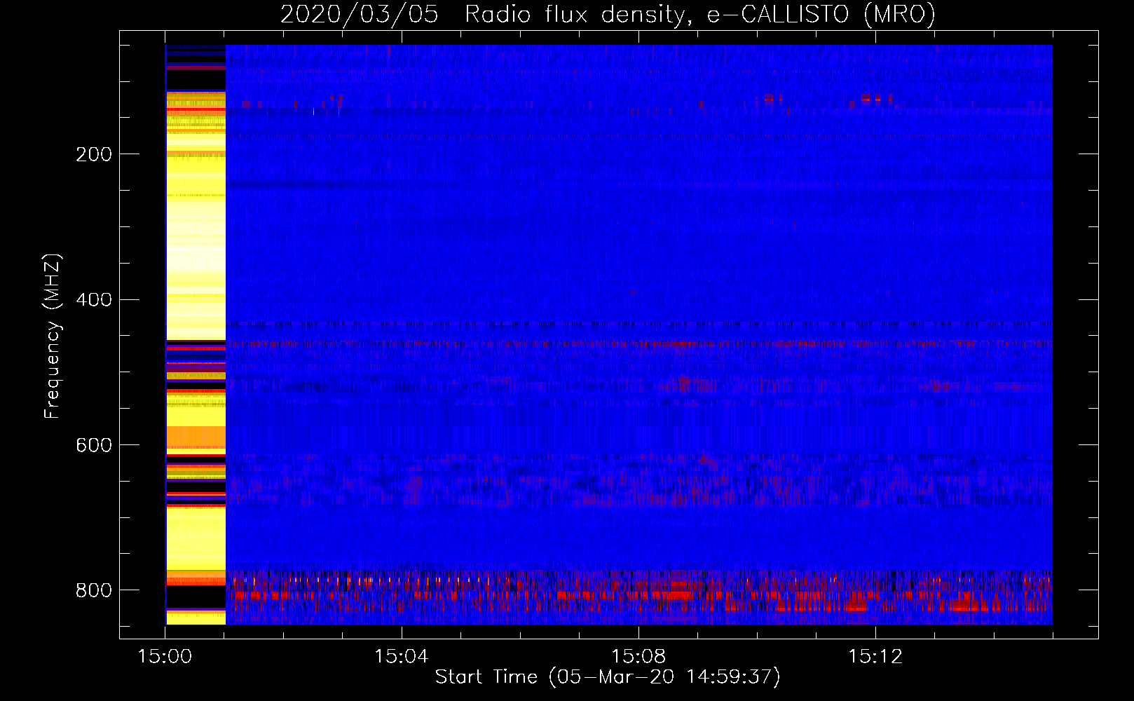Viewport: 1134px width, 701px height.
Task: Click the 15:08 time tick label
Action: pyautogui.click(x=638, y=657)
